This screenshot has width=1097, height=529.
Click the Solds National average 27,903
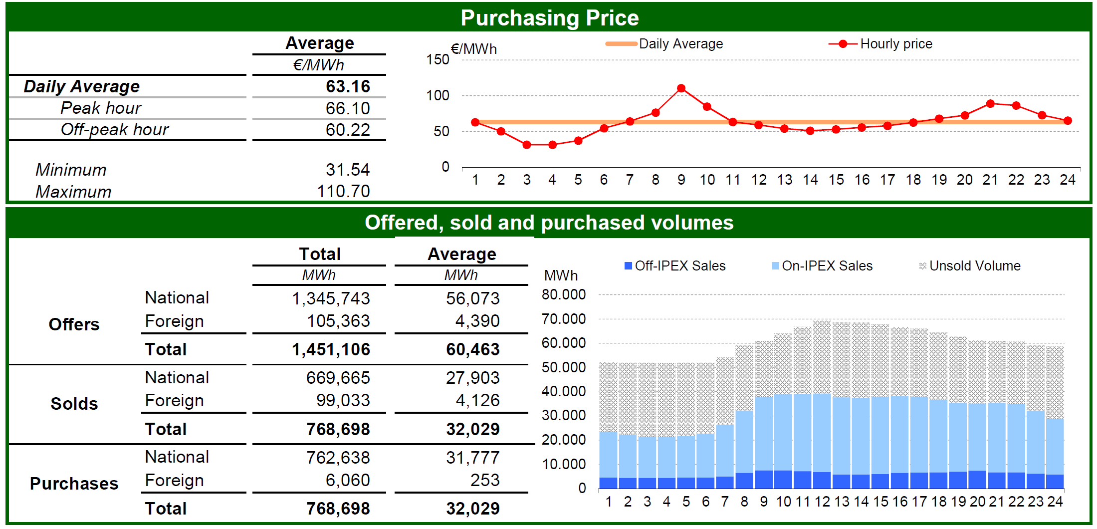(x=472, y=378)
